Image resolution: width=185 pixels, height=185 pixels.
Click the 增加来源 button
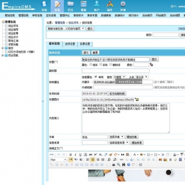pyautogui.click(x=136, y=143)
